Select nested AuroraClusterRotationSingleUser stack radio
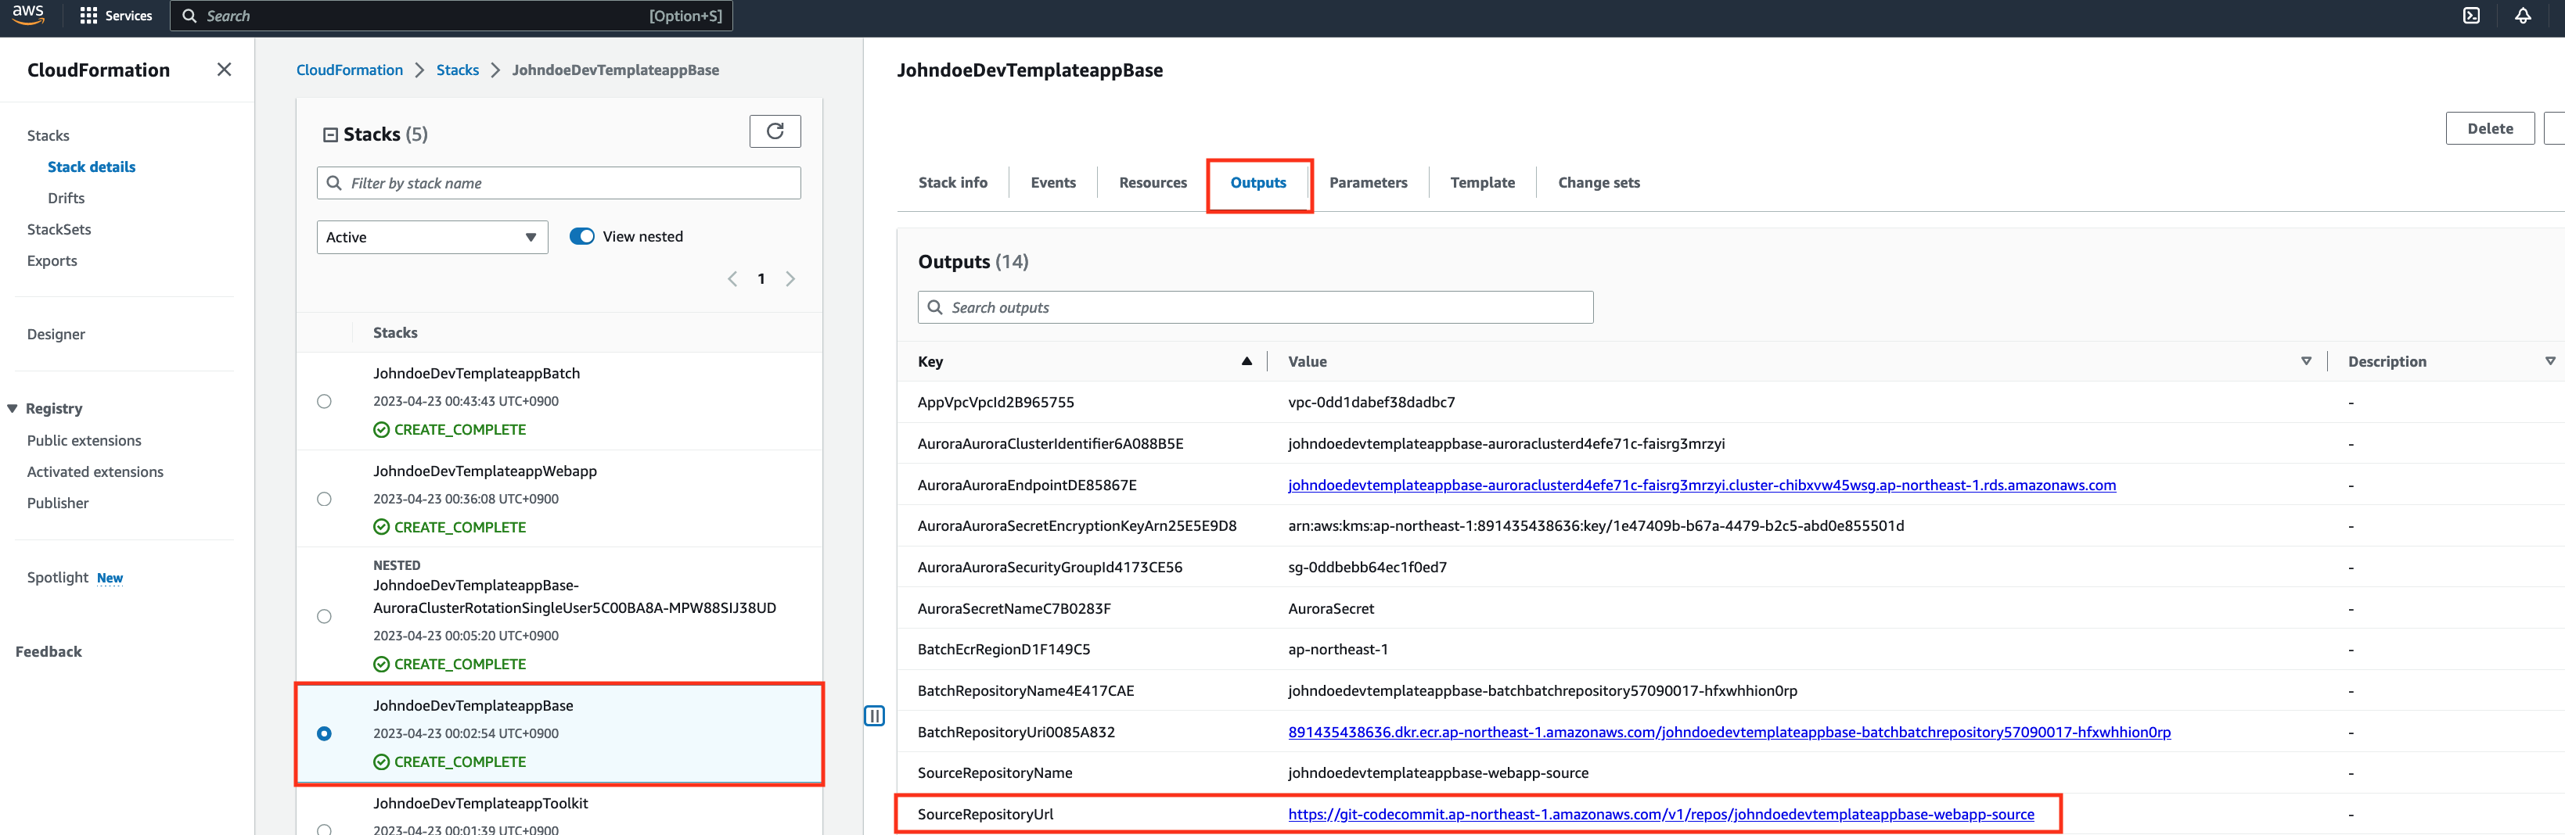The width and height of the screenshot is (2565, 835). [325, 616]
